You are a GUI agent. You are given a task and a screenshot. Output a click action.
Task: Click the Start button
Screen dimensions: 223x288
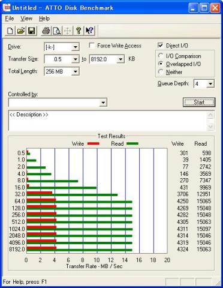pyautogui.click(x=199, y=102)
